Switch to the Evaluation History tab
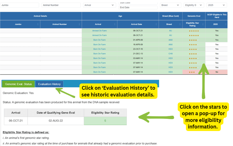 point(49,84)
